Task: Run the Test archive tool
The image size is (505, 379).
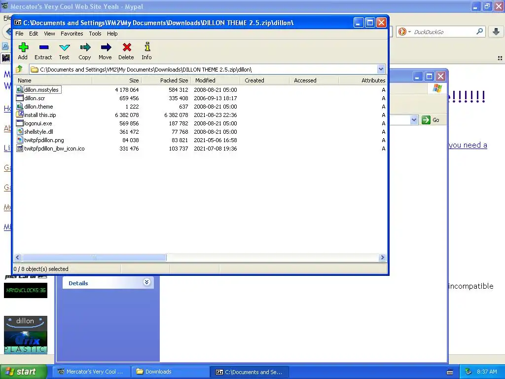Action: point(64,48)
